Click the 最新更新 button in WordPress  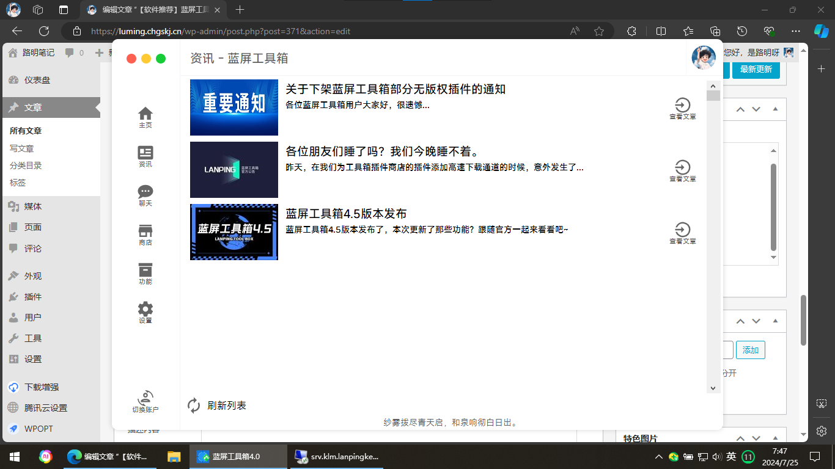pyautogui.click(x=756, y=69)
